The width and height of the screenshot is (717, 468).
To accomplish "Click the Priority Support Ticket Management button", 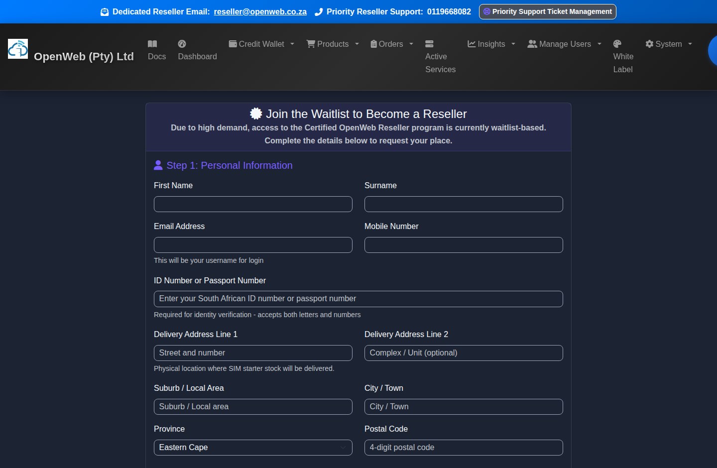I will (548, 11).
